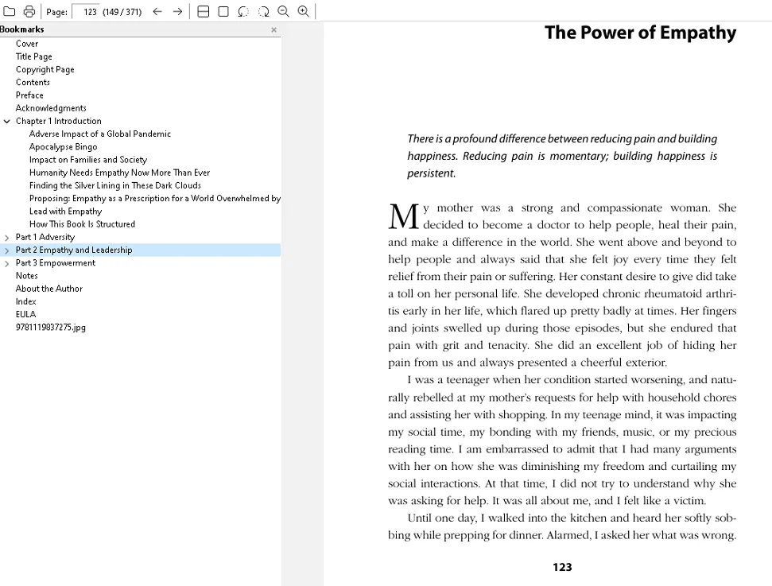The height and width of the screenshot is (586, 772).
Task: Open the Apocalypse Bingo bookmark
Action: click(63, 147)
